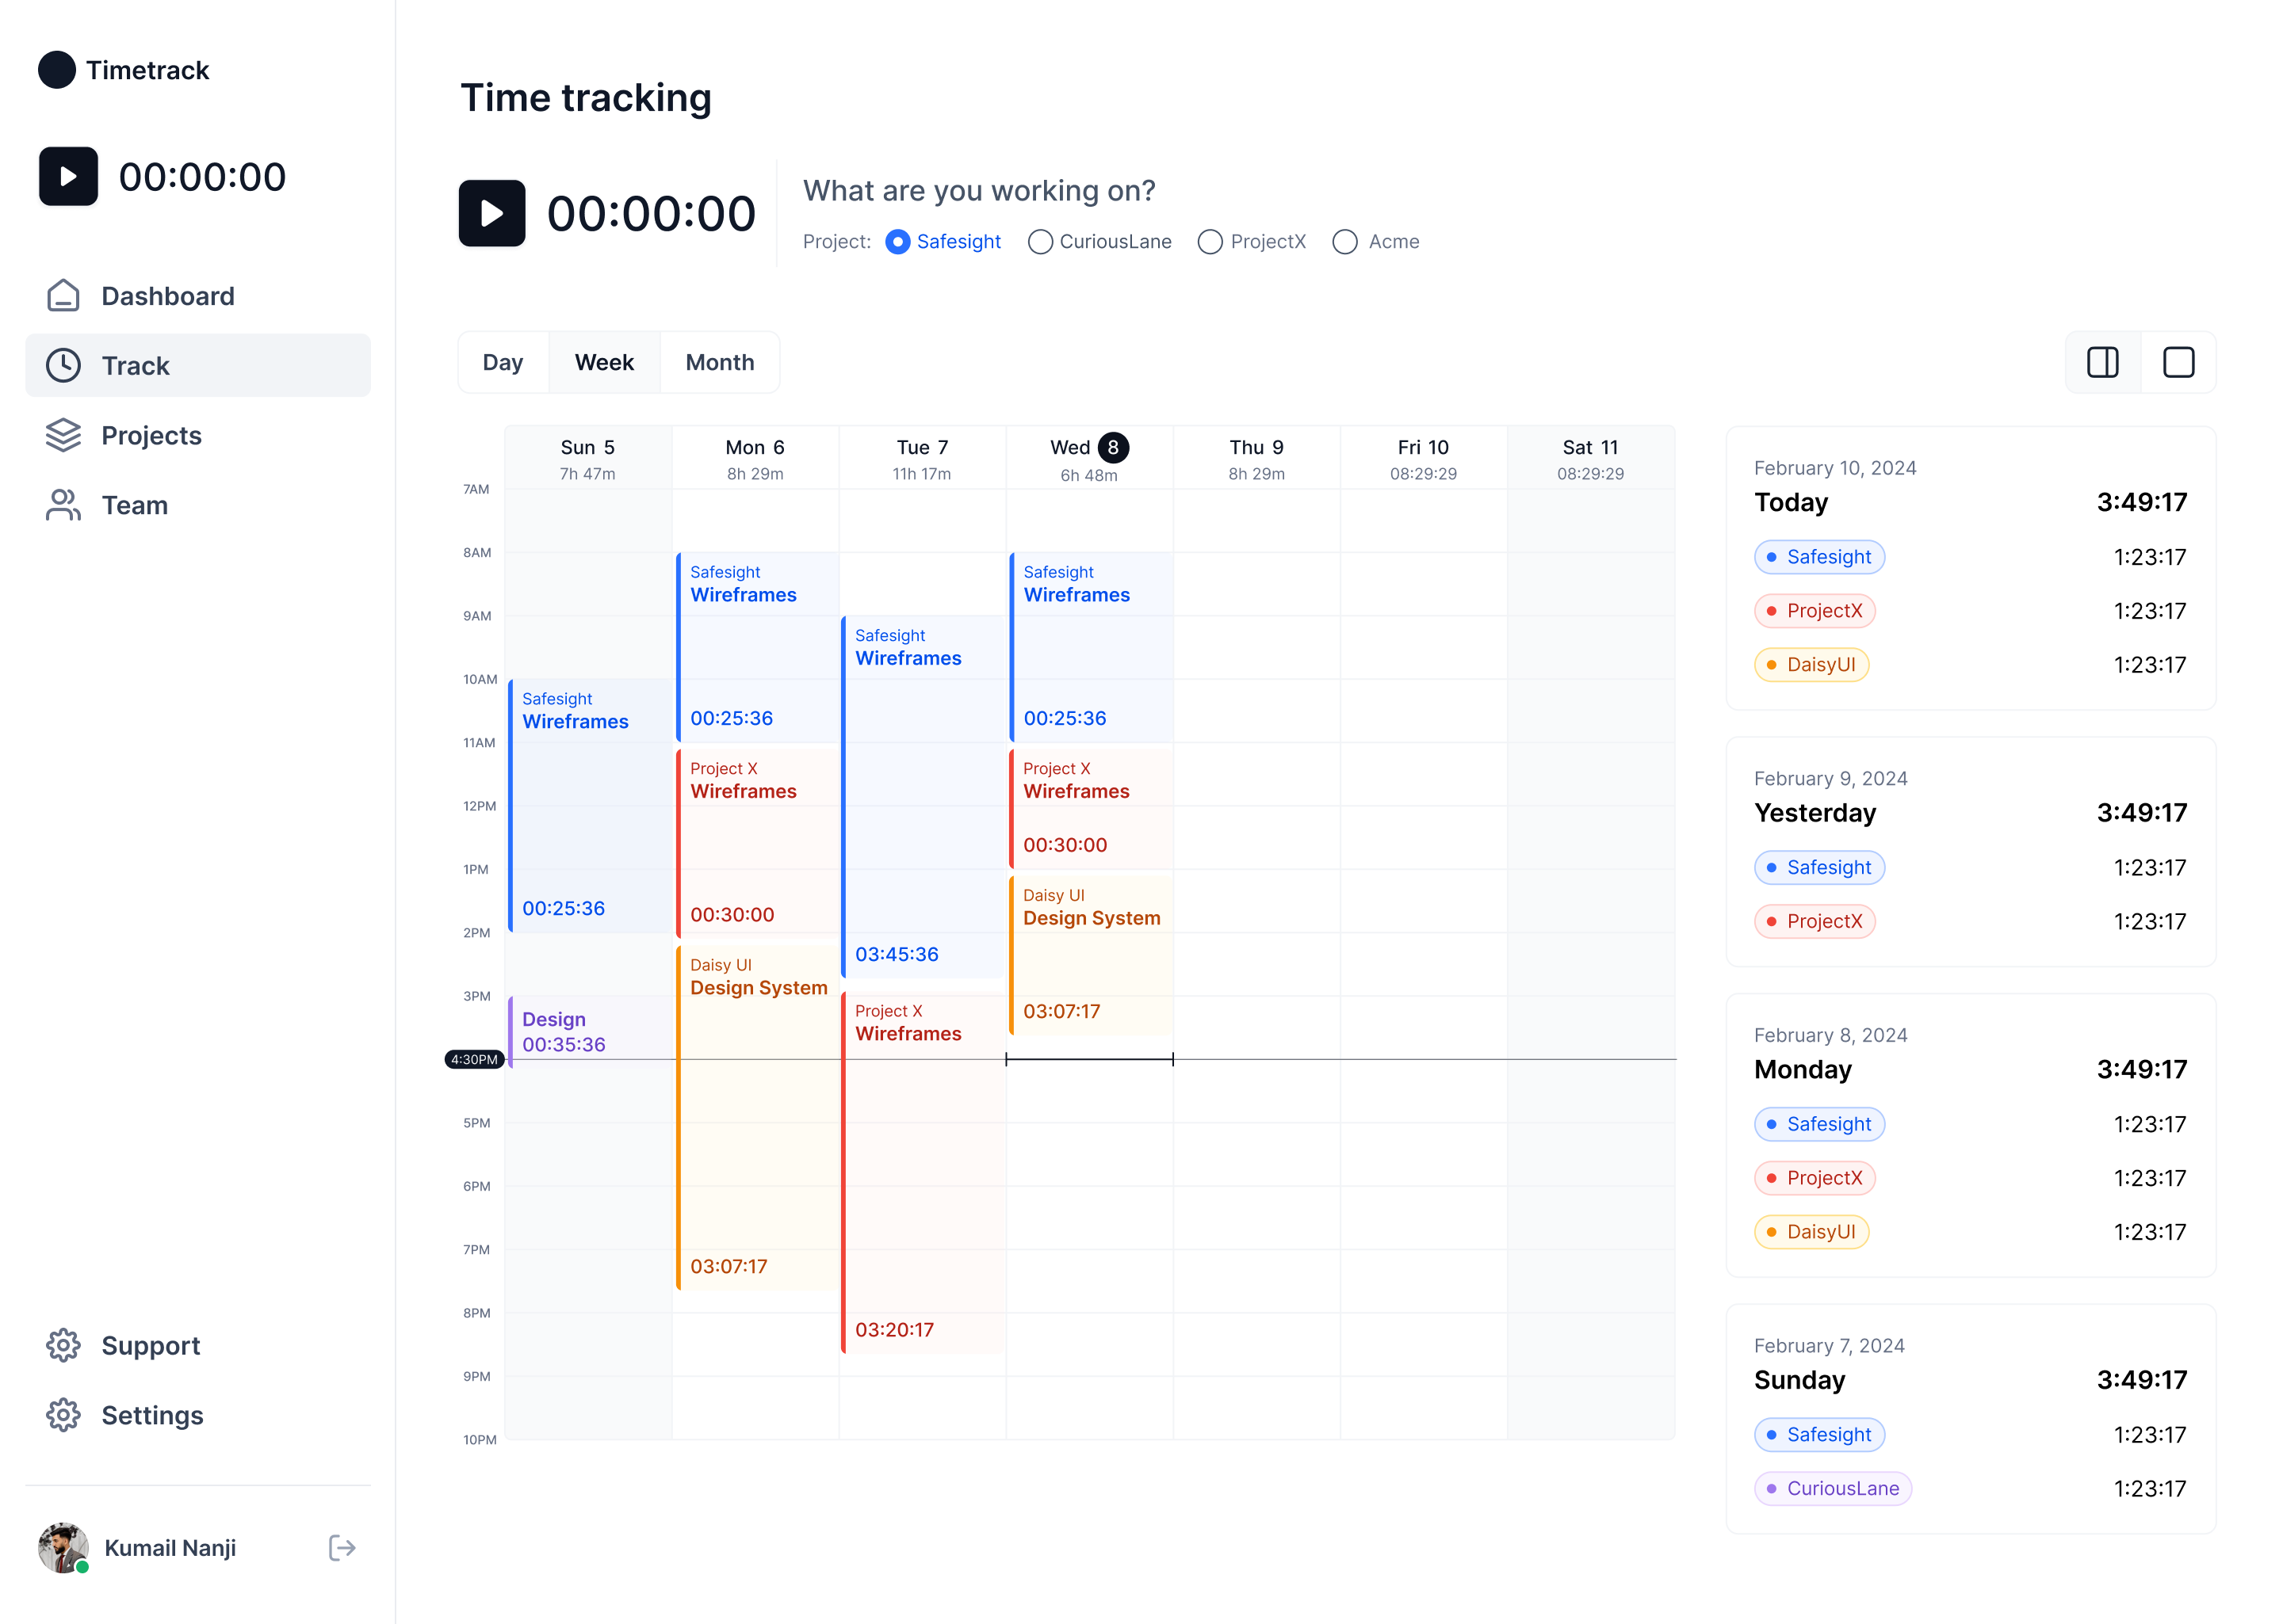Viewport: 2283px width, 1624px height.
Task: Open Dashboard via the home icon
Action: (63, 296)
